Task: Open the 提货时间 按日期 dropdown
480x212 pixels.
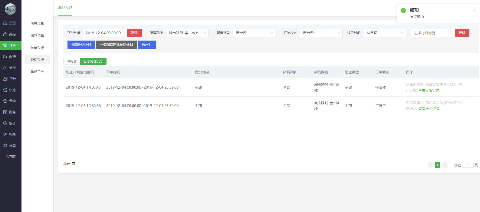Action: 385,33
